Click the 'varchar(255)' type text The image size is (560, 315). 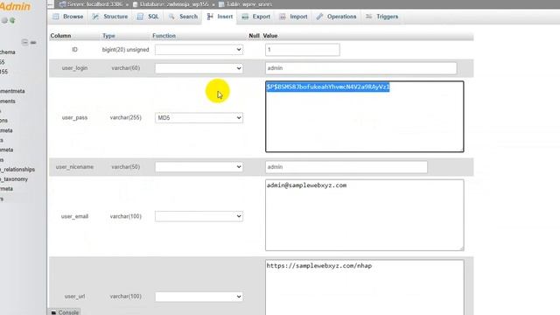(125, 117)
